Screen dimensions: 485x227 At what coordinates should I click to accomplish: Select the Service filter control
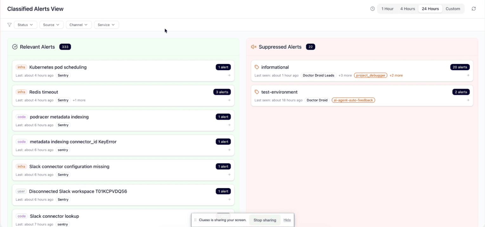click(106, 24)
